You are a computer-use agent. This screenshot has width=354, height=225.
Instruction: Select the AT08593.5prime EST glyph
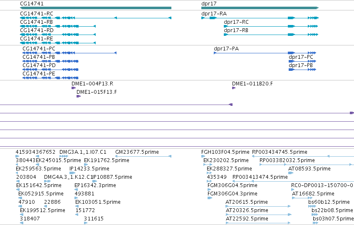coord(291,173)
